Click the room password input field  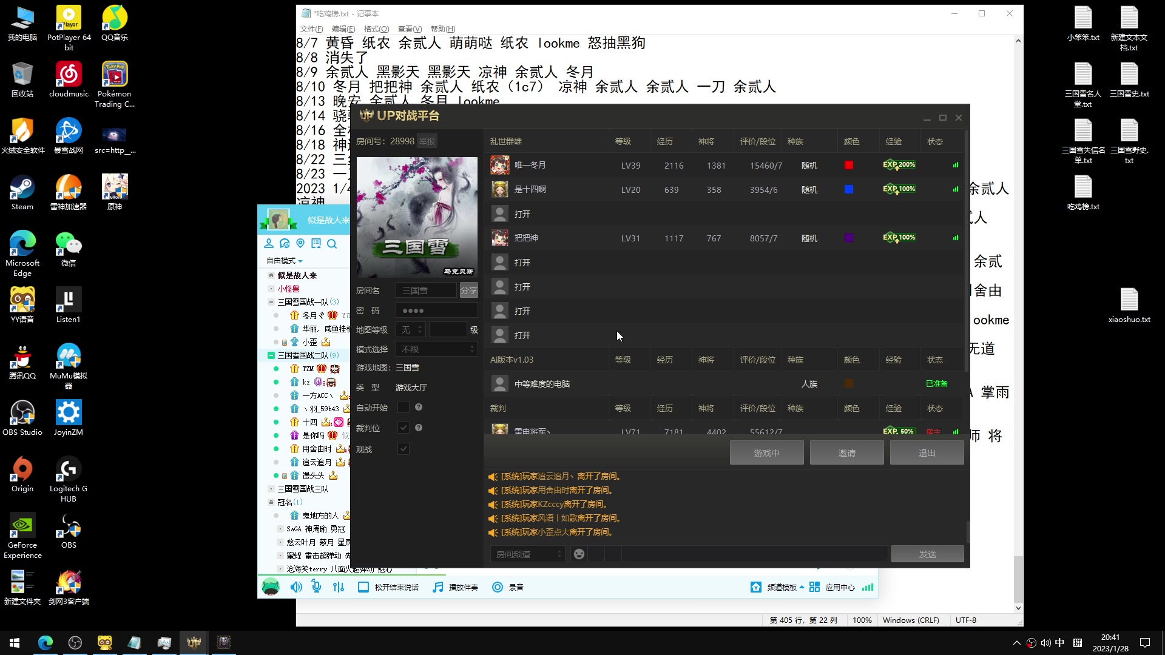click(x=436, y=309)
